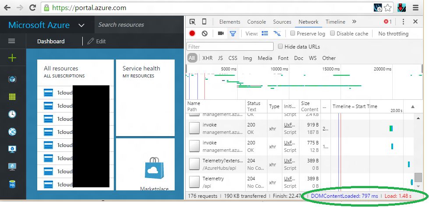Open the Elements tab
This screenshot has width=429, height=207.
point(230,22)
